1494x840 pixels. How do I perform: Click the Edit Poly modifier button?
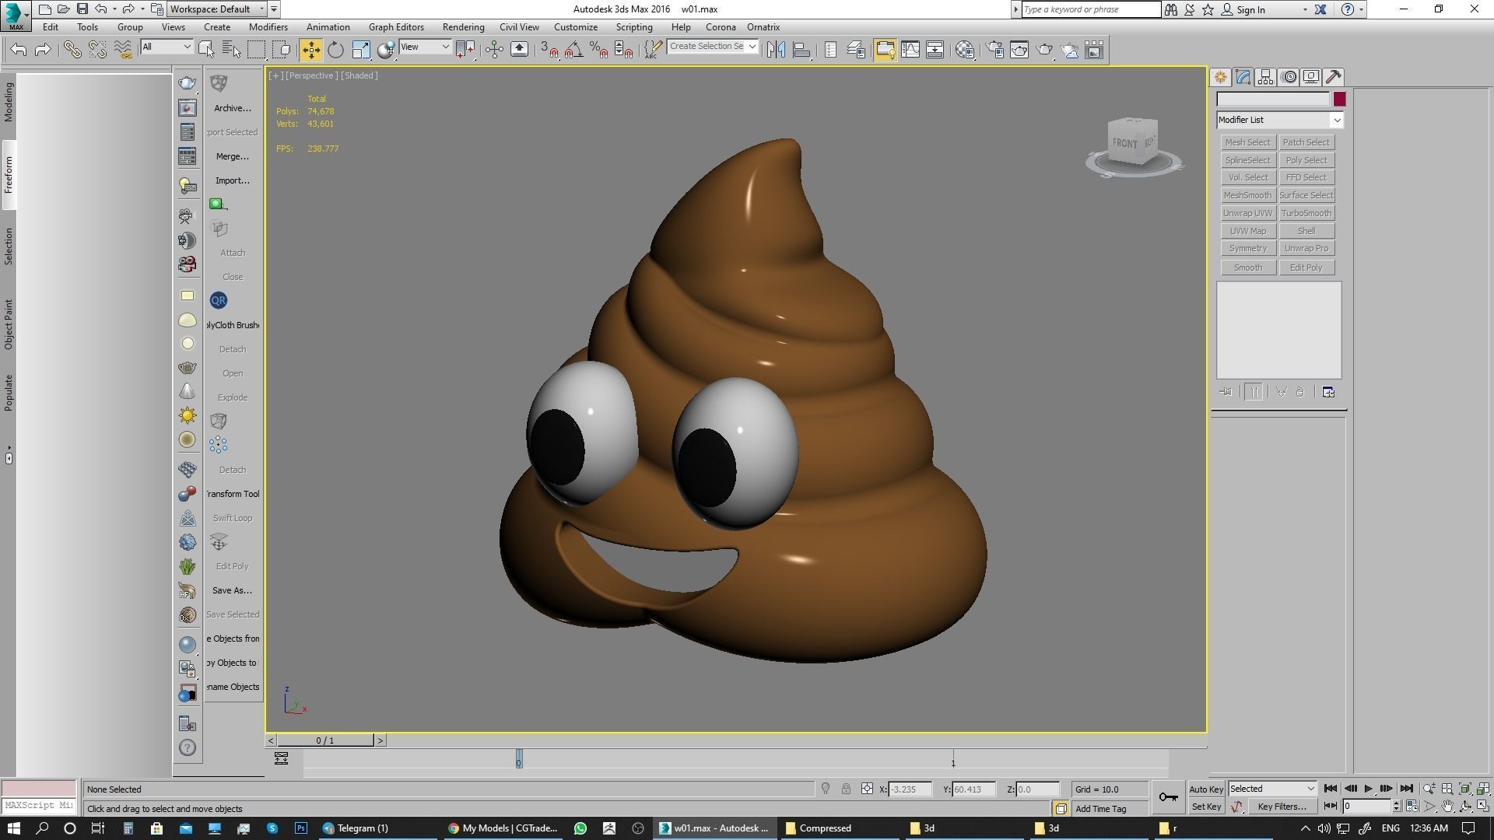(x=1306, y=268)
